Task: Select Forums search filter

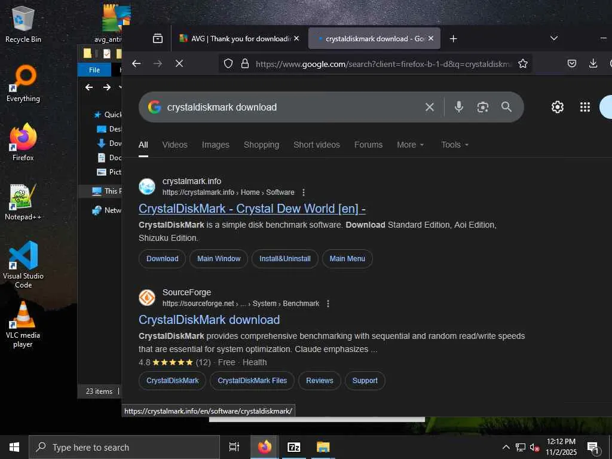Action: pyautogui.click(x=368, y=145)
